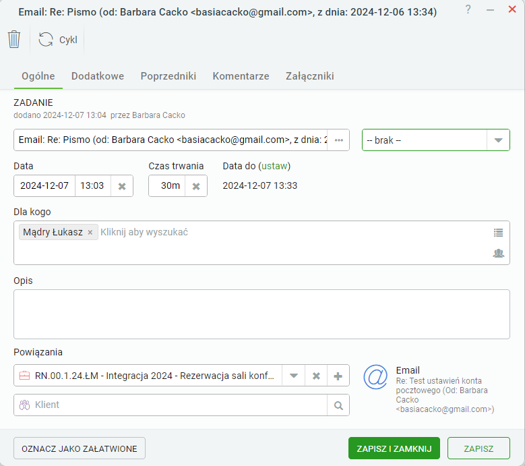Screen dimensions: 525x466
Task: Open the linked Email @ icon
Action: click(375, 377)
